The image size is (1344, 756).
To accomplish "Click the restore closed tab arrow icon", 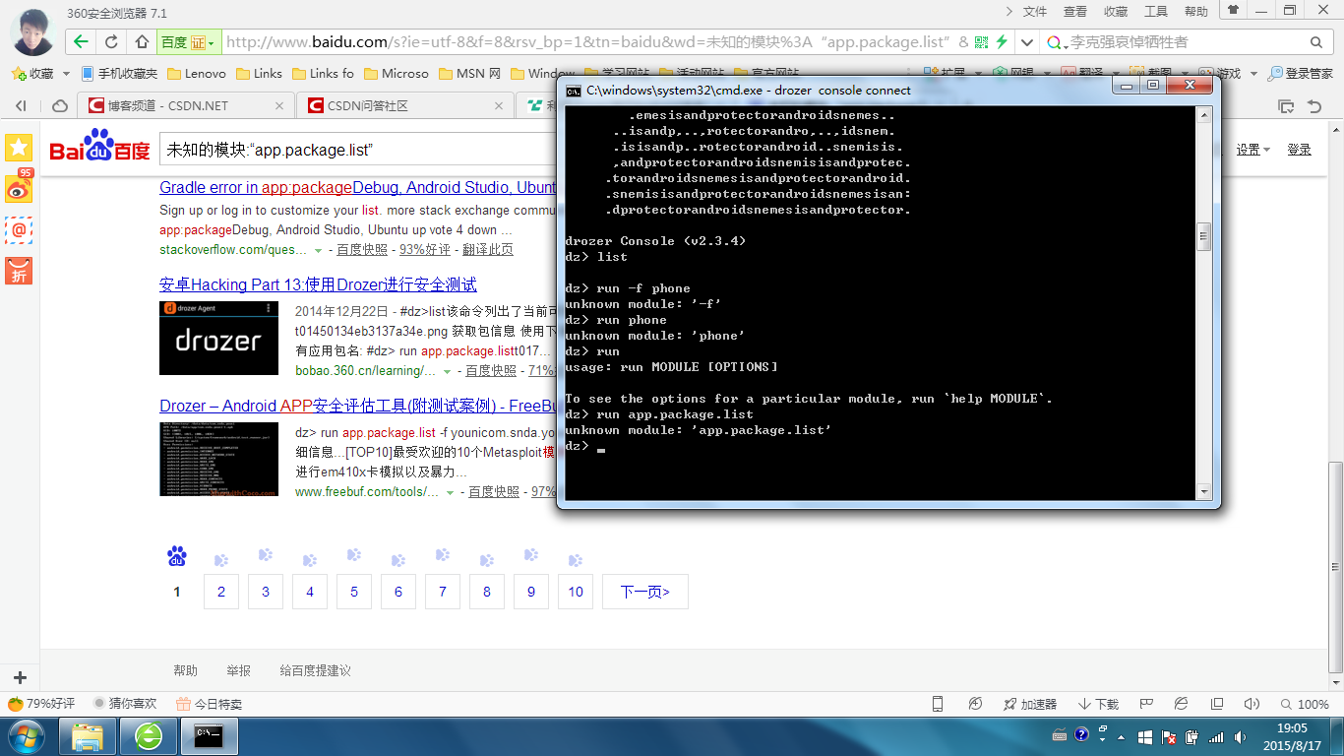I will (x=1314, y=106).
